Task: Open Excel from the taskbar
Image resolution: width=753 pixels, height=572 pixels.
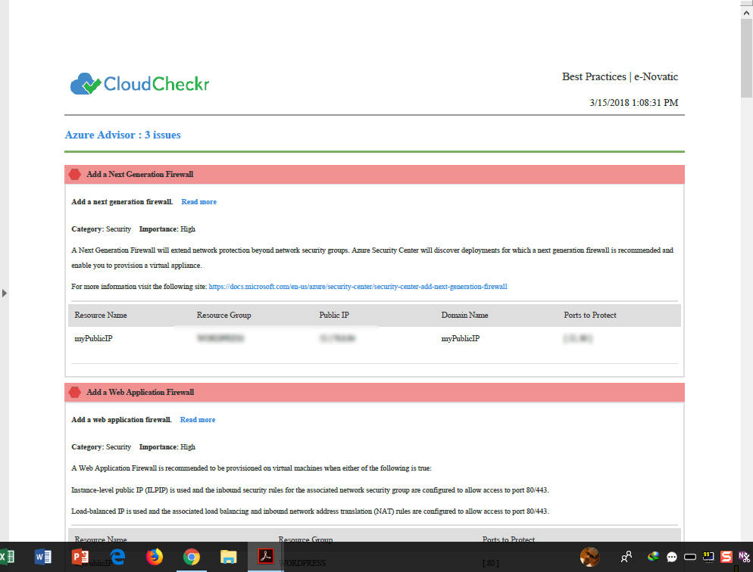Action: (x=7, y=557)
